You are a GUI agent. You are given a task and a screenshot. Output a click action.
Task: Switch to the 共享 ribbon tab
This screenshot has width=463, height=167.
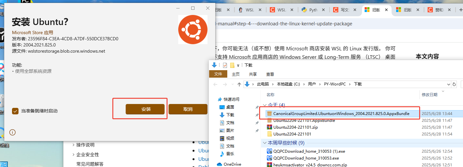(x=253, y=74)
